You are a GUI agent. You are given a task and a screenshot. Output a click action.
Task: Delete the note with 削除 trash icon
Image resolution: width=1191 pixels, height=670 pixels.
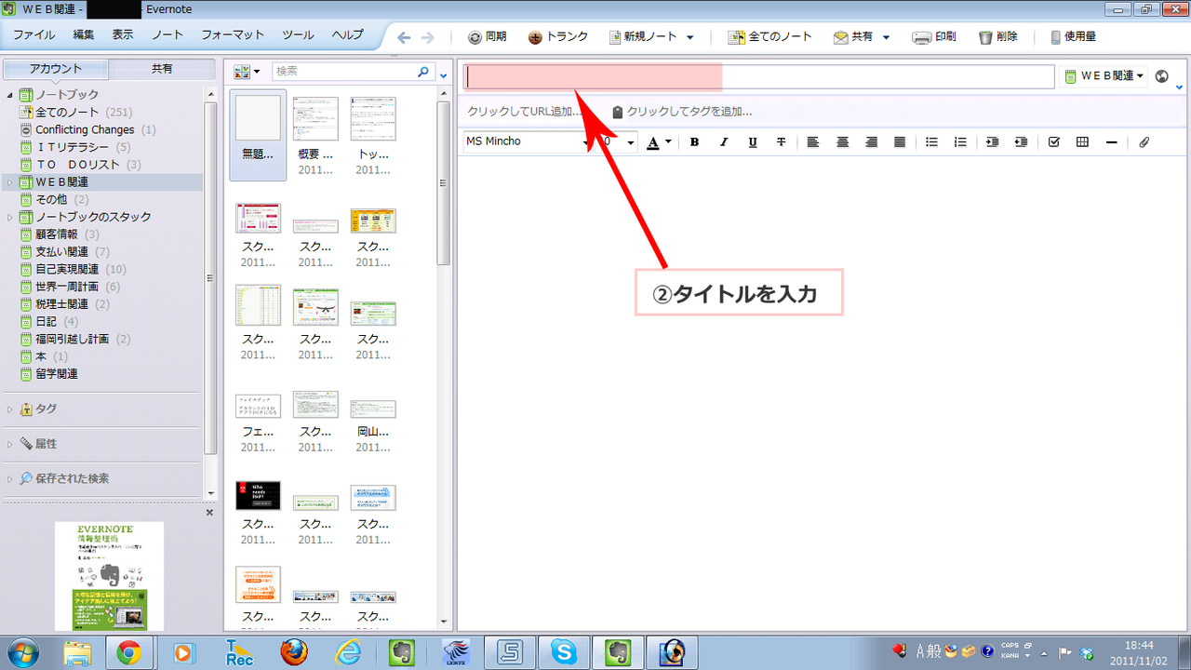click(998, 37)
